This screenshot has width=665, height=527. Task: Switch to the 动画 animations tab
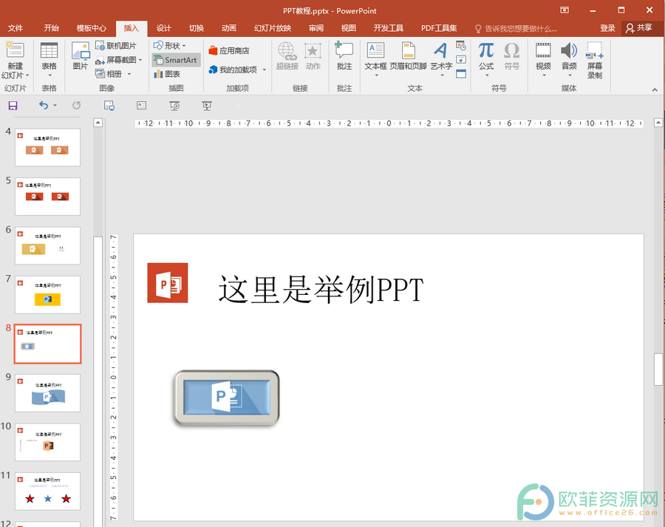[x=229, y=28]
